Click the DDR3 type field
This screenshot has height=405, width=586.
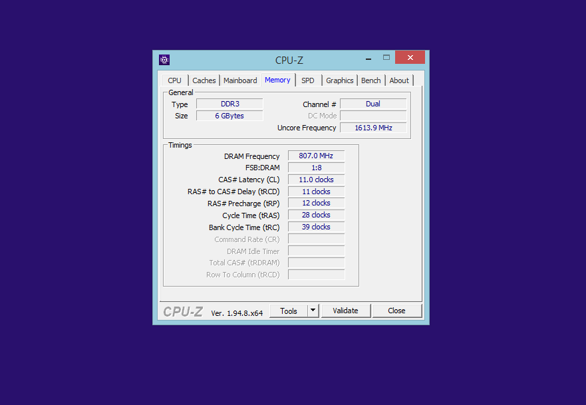pyautogui.click(x=230, y=104)
